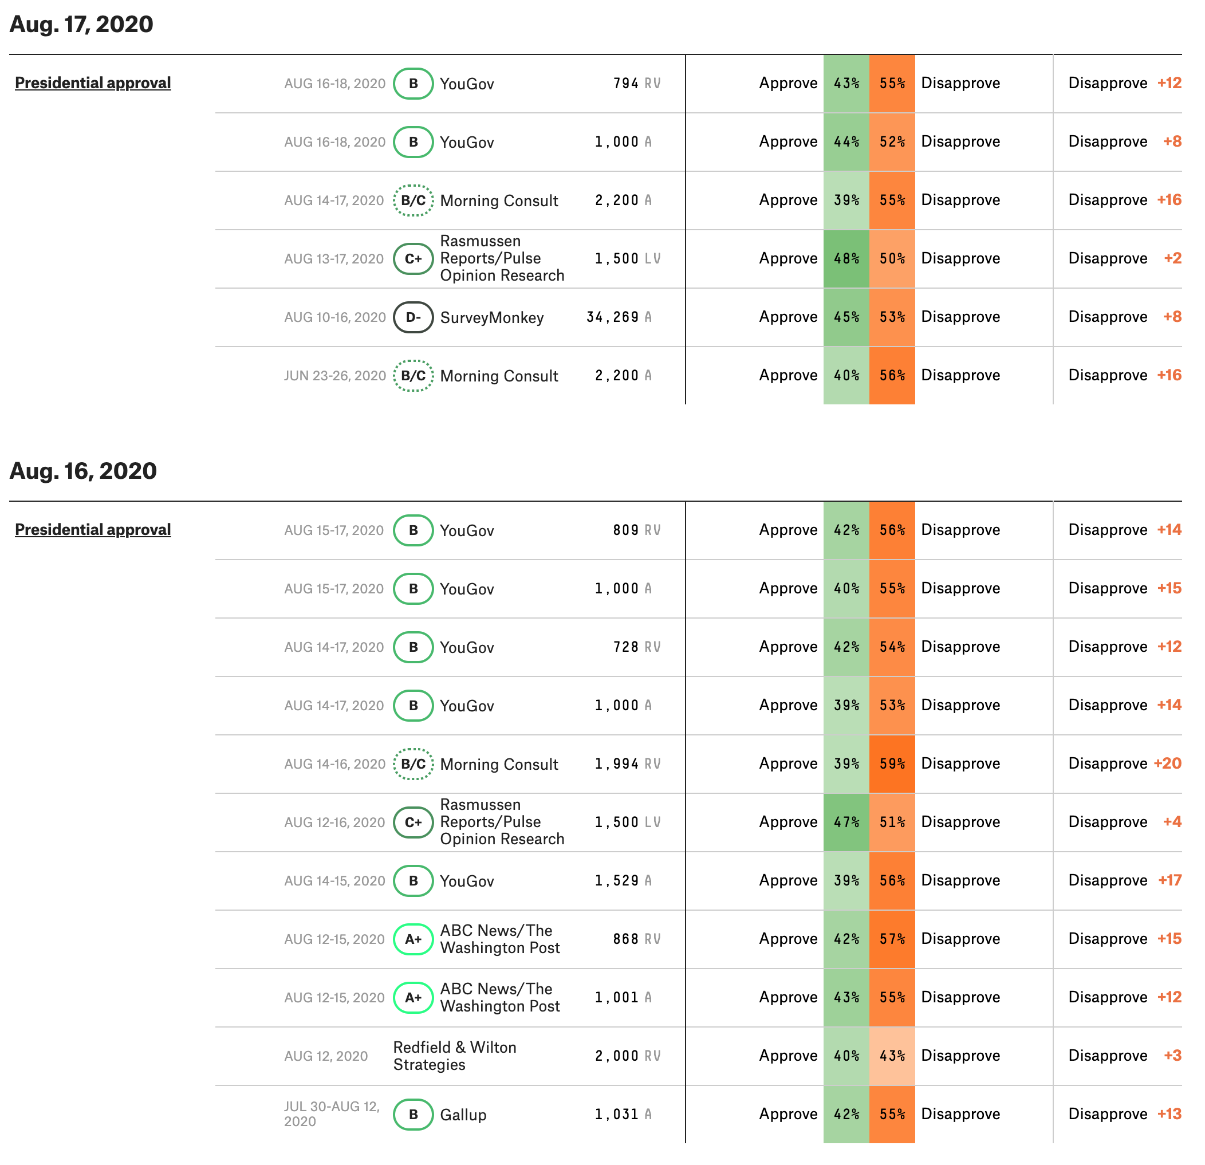The height and width of the screenshot is (1165, 1205).
Task: Click the A+ badge for ABC News 868 RV poll
Action: point(413,939)
